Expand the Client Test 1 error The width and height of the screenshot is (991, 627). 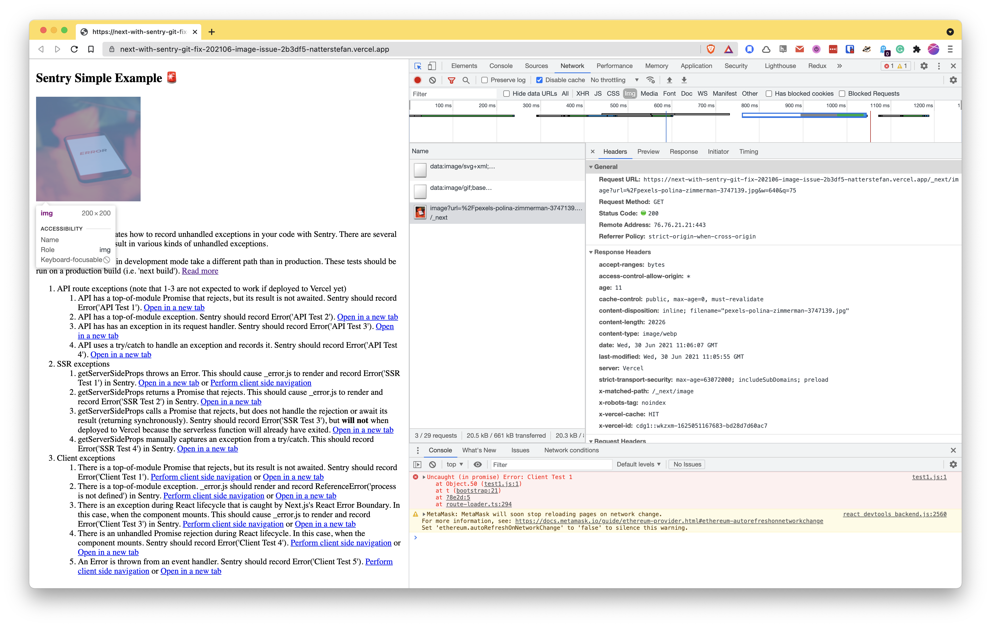(424, 477)
